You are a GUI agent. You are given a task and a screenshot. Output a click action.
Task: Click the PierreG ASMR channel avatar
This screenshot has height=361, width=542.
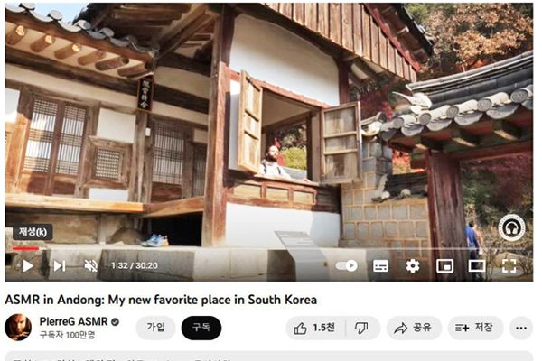(x=18, y=328)
